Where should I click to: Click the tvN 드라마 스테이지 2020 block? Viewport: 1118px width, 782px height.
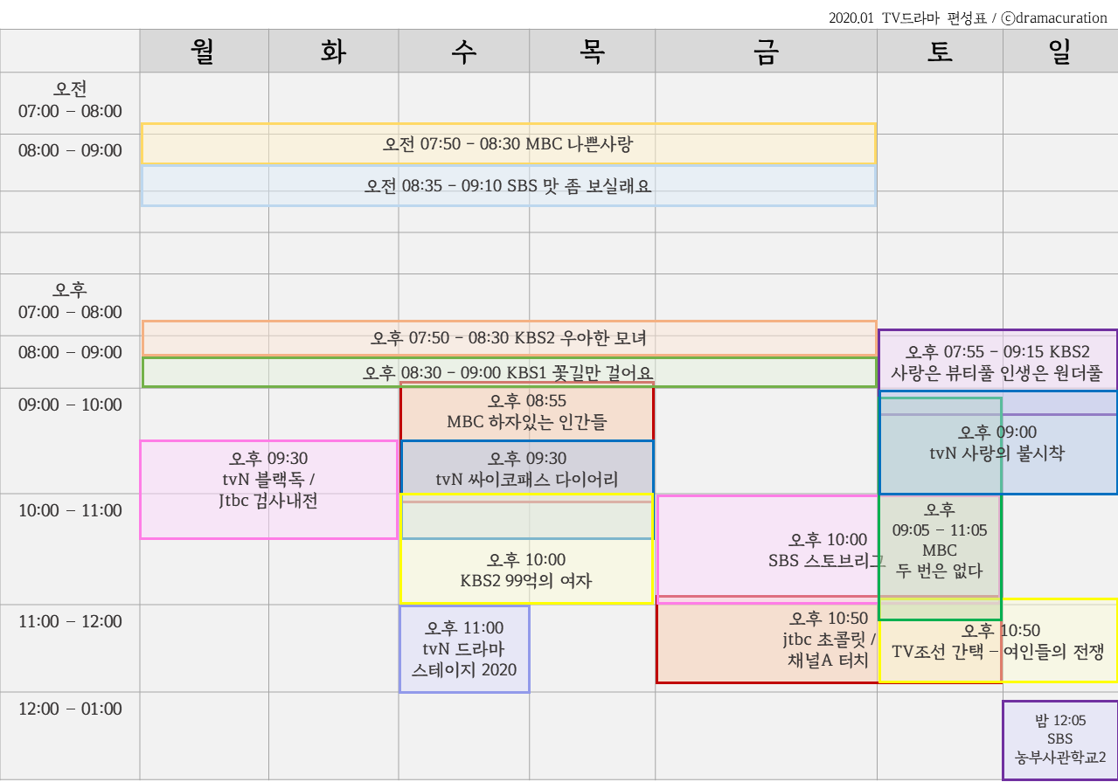(464, 649)
